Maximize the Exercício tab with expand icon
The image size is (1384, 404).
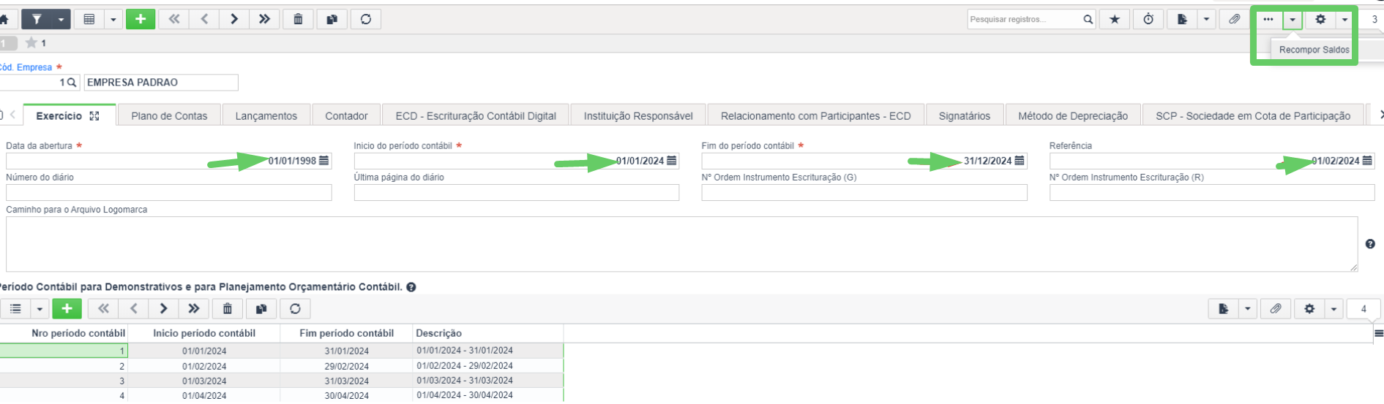(x=94, y=116)
